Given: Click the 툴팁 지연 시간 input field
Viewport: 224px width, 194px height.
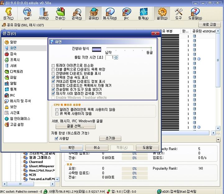Looking at the screenshot, I should (x=110, y=58).
